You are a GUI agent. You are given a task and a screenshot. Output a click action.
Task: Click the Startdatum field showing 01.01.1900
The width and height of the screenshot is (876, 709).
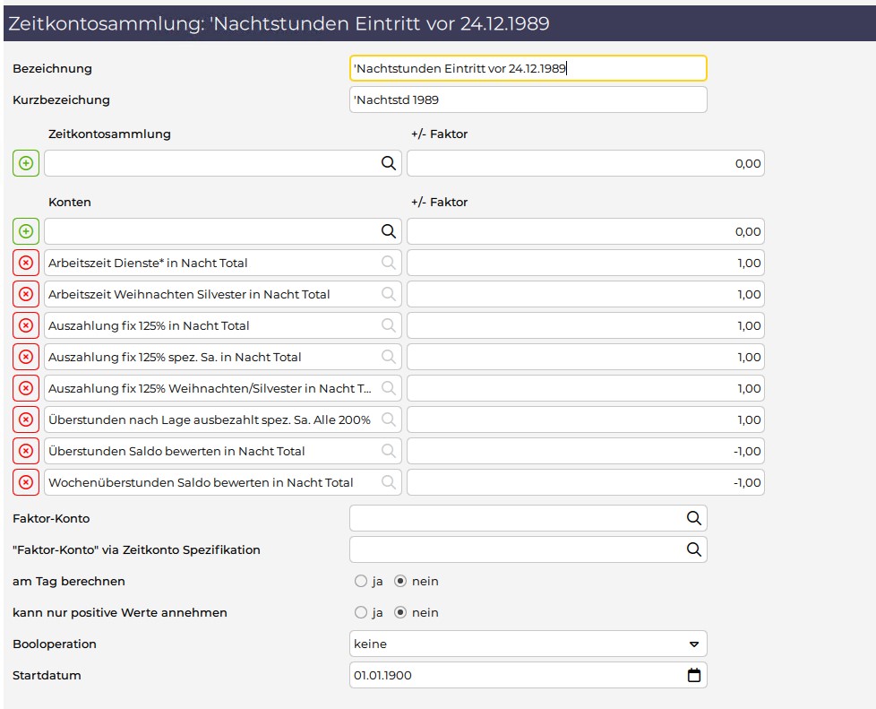click(x=528, y=675)
